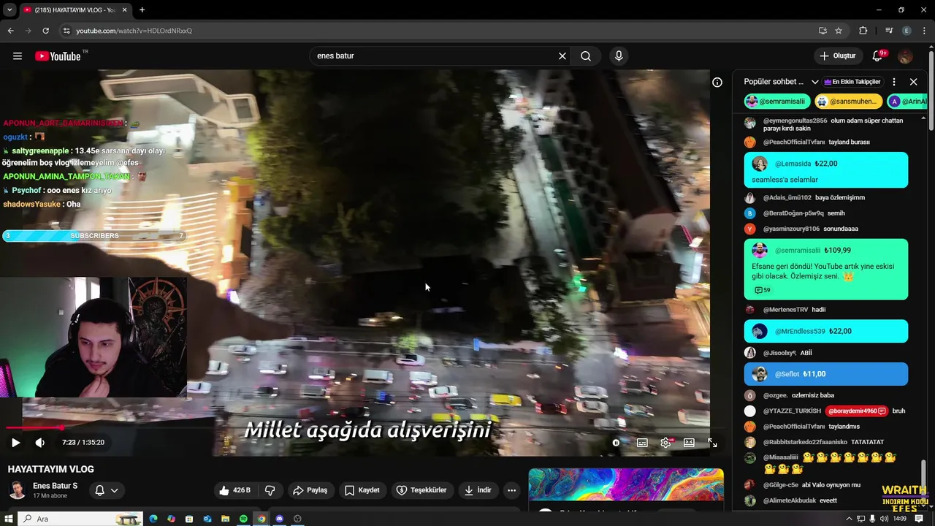Screen dimensions: 935x526
Task: Open @semramisalii ₺109,99 super chat message
Action: [825, 270]
